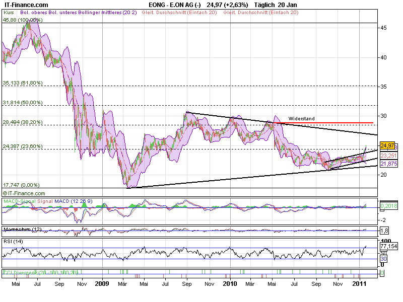Select the Kurs legend entry
Screen dimensions: 403x302
click(9, 12)
